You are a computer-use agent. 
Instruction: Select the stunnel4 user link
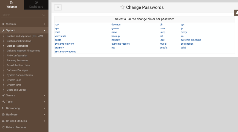pyautogui.click(x=60, y=48)
